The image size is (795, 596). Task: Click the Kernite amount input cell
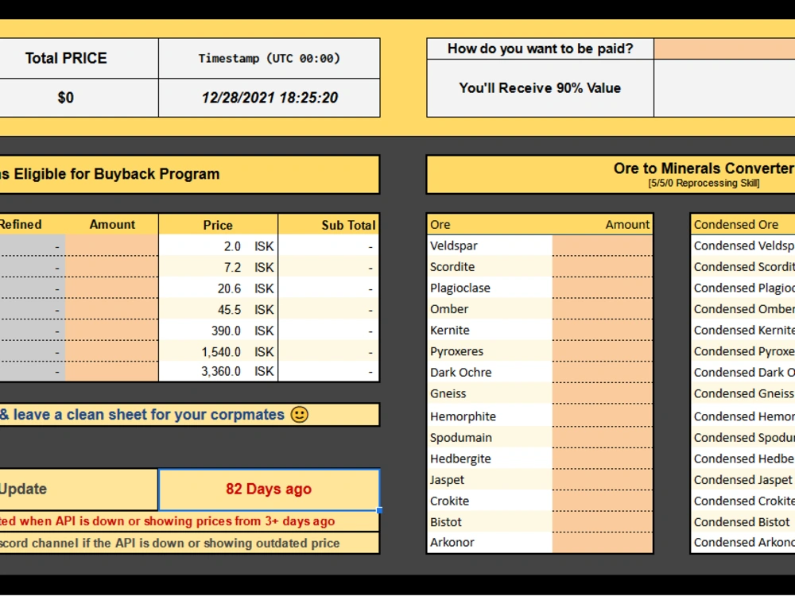(603, 330)
